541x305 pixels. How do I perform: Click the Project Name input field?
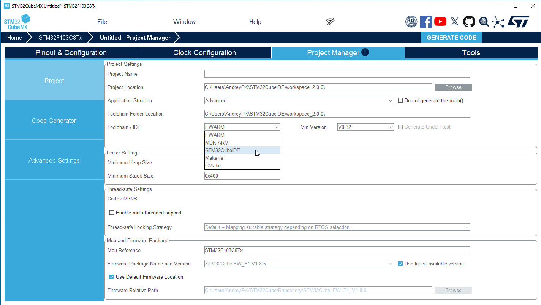337,74
